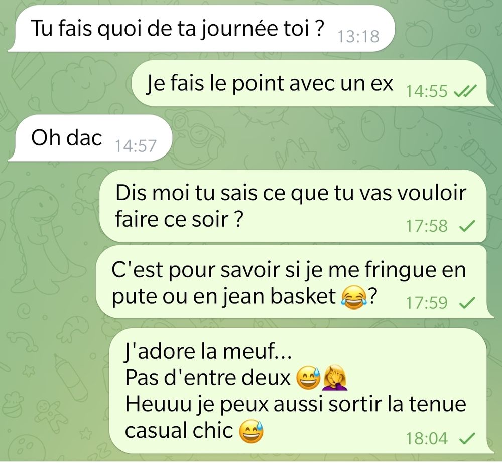Click the 'casual chic' text in last message
Viewport: 502px width, 463px height.
(x=179, y=431)
